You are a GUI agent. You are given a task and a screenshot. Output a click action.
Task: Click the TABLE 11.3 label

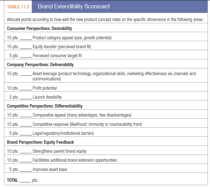(18, 6)
